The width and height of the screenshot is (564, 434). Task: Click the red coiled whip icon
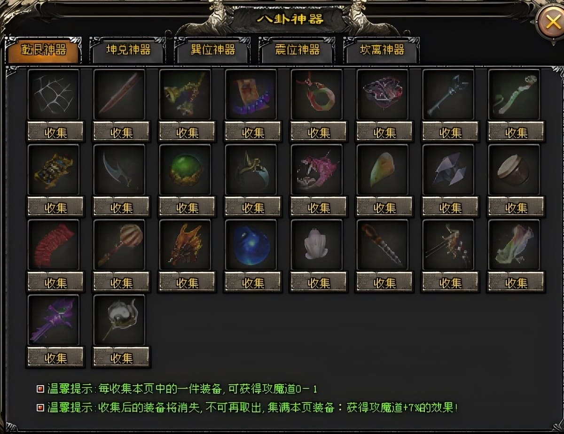(x=54, y=245)
